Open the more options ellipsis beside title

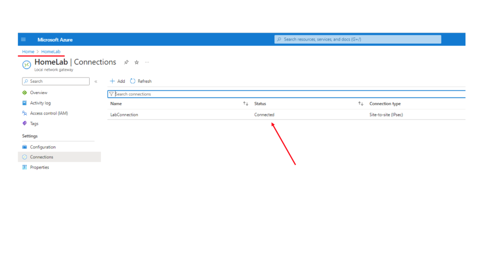pos(147,62)
